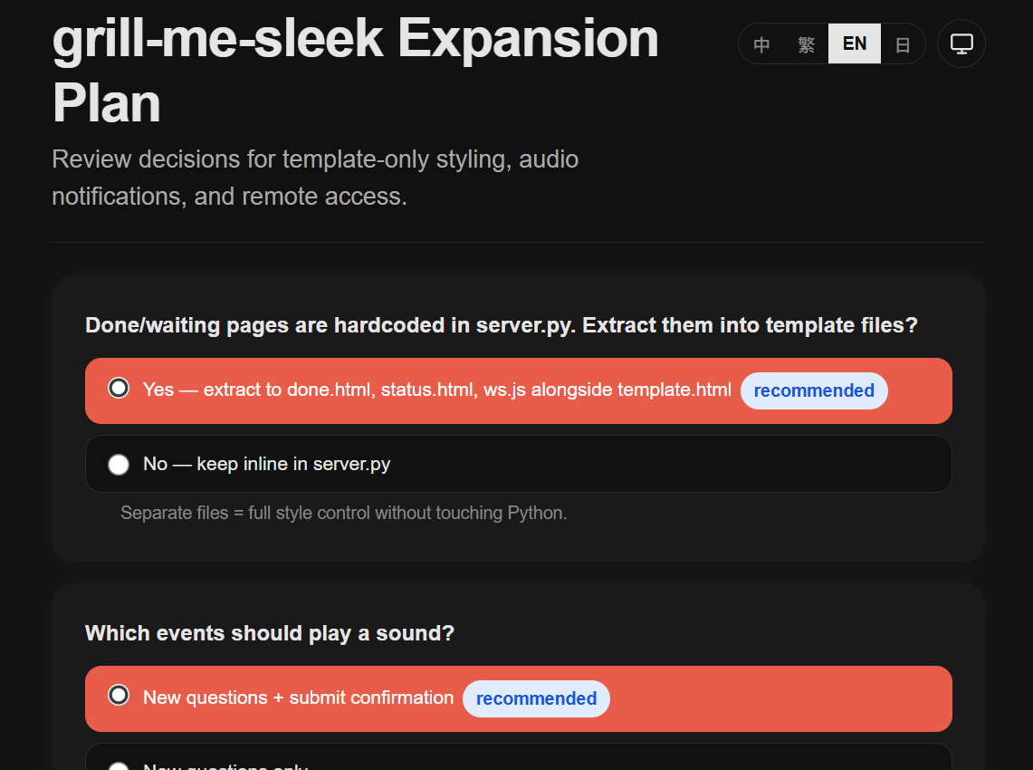Click the divider line below the subtitle

pos(519,243)
